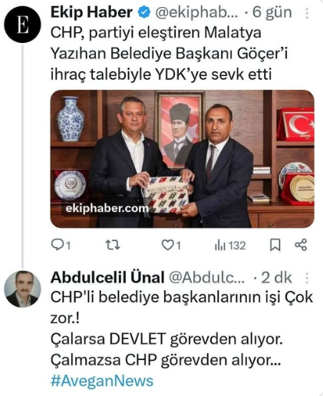Follow the #AveganNews hashtag link
This screenshot has height=396, width=323.
coord(102,381)
